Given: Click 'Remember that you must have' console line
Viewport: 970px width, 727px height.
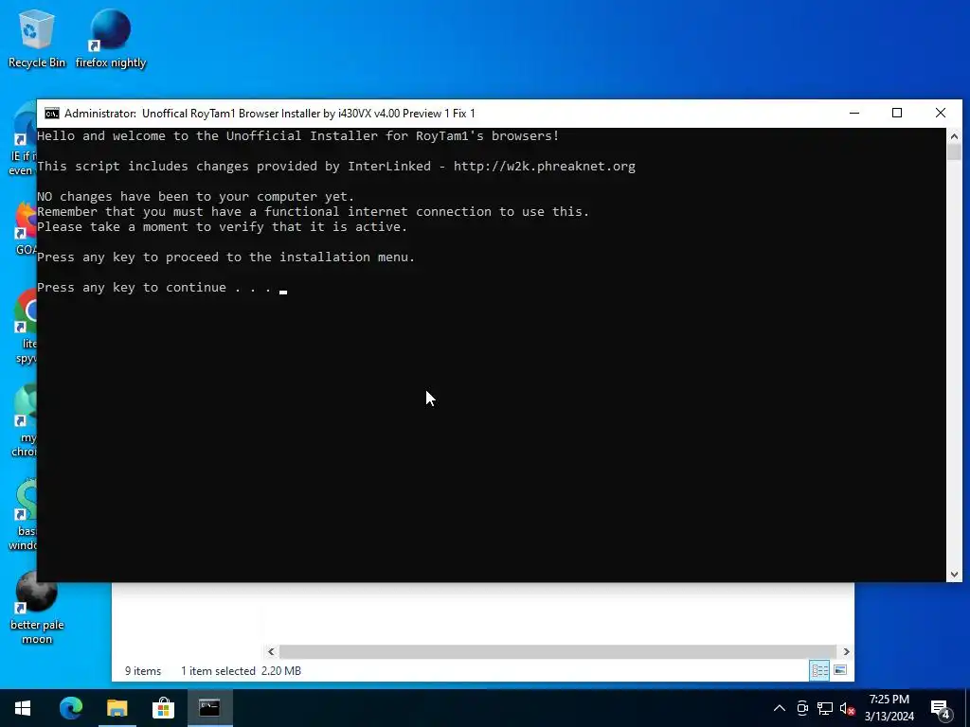Looking at the screenshot, I should (313, 211).
